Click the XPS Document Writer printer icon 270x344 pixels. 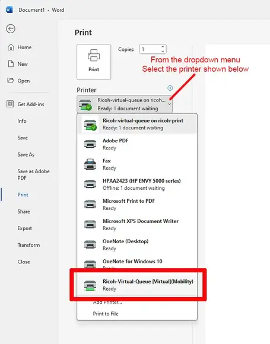coord(90,224)
